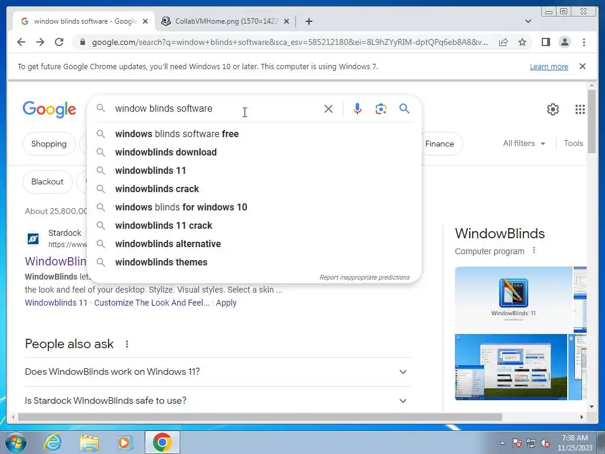Close the CollabVMHome.png tab
The width and height of the screenshot is (605, 454).
287,21
